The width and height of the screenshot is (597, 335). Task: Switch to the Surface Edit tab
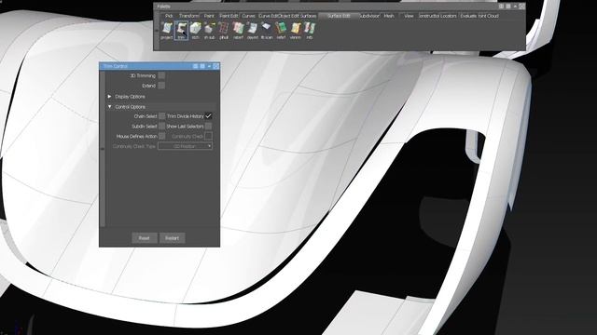(x=339, y=16)
